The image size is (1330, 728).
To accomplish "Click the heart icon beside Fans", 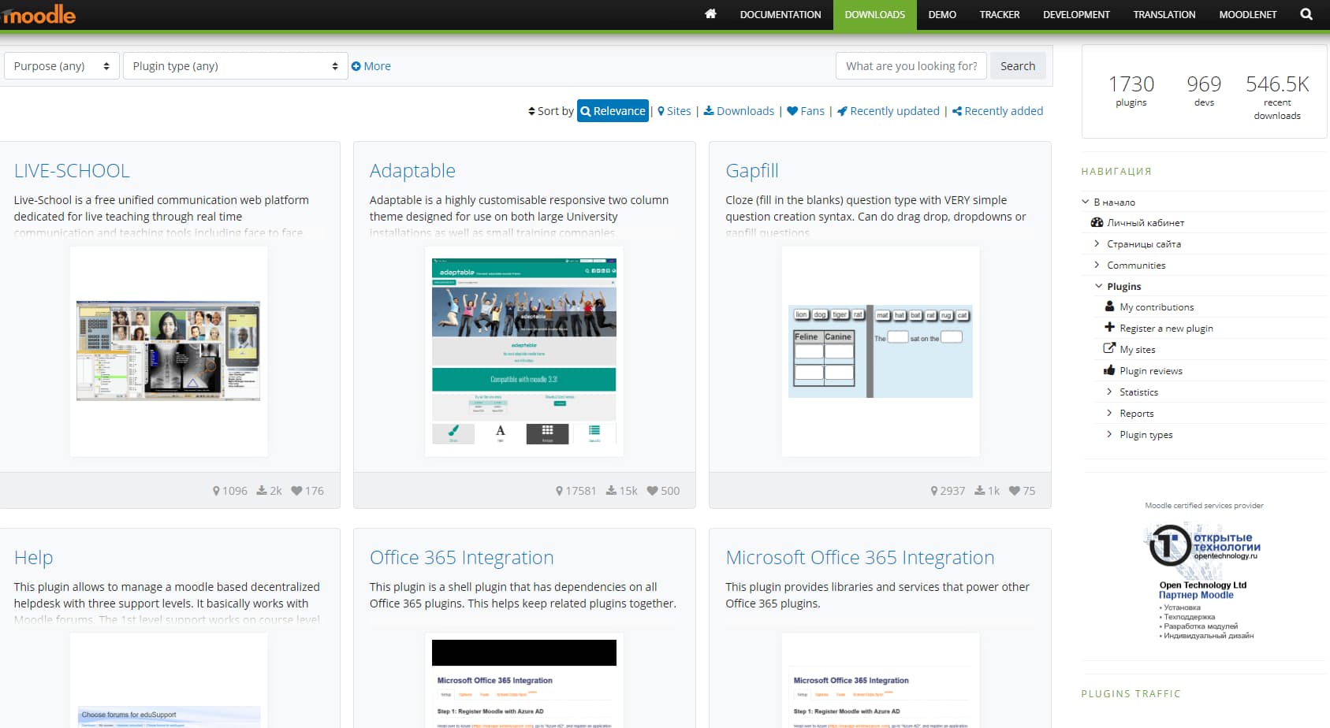I will [x=792, y=111].
